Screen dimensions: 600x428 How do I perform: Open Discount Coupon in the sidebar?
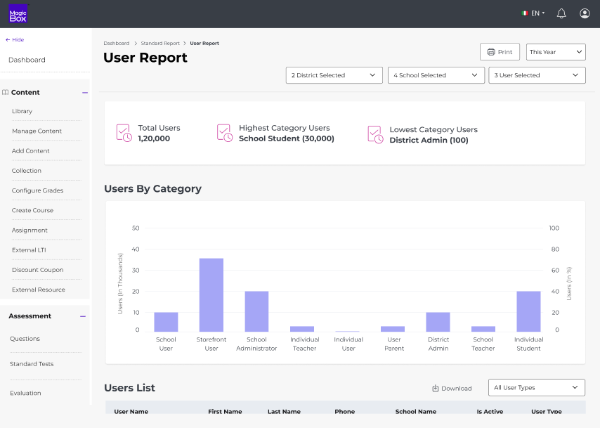pyautogui.click(x=37, y=270)
